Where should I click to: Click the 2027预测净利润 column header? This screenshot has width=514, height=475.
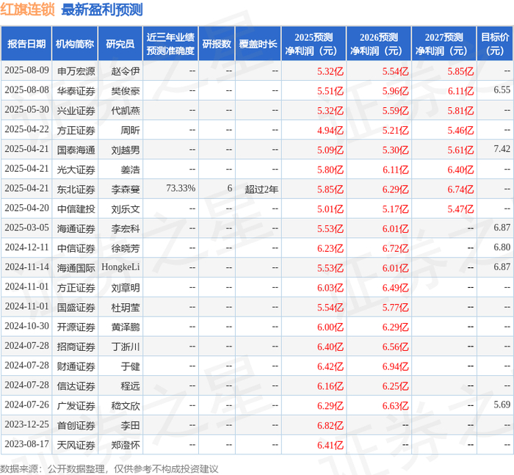[444, 44]
